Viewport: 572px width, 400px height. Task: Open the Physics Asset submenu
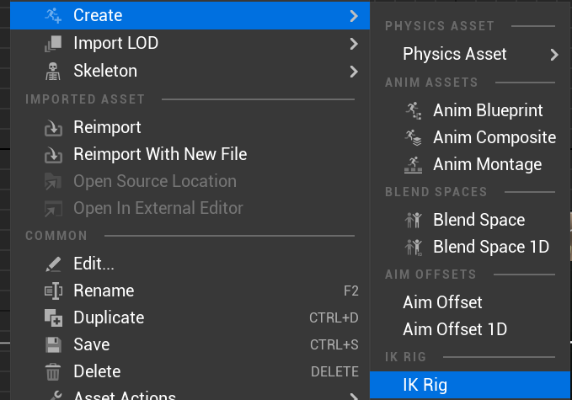[470, 55]
